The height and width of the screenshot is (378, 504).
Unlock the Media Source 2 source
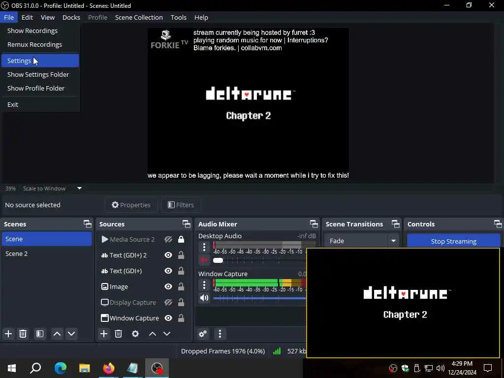pos(181,240)
